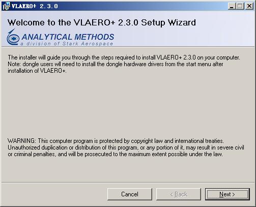Click the 'Unauthorized duplication or distribution' line
This screenshot has height=207, width=256.
tap(126, 147)
